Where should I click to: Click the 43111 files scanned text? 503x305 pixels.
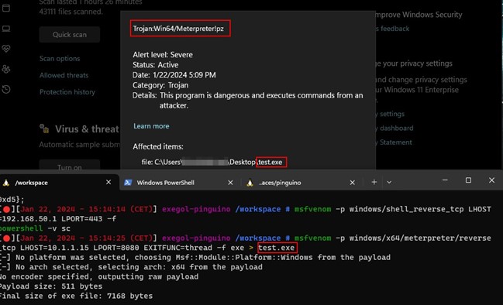(71, 12)
